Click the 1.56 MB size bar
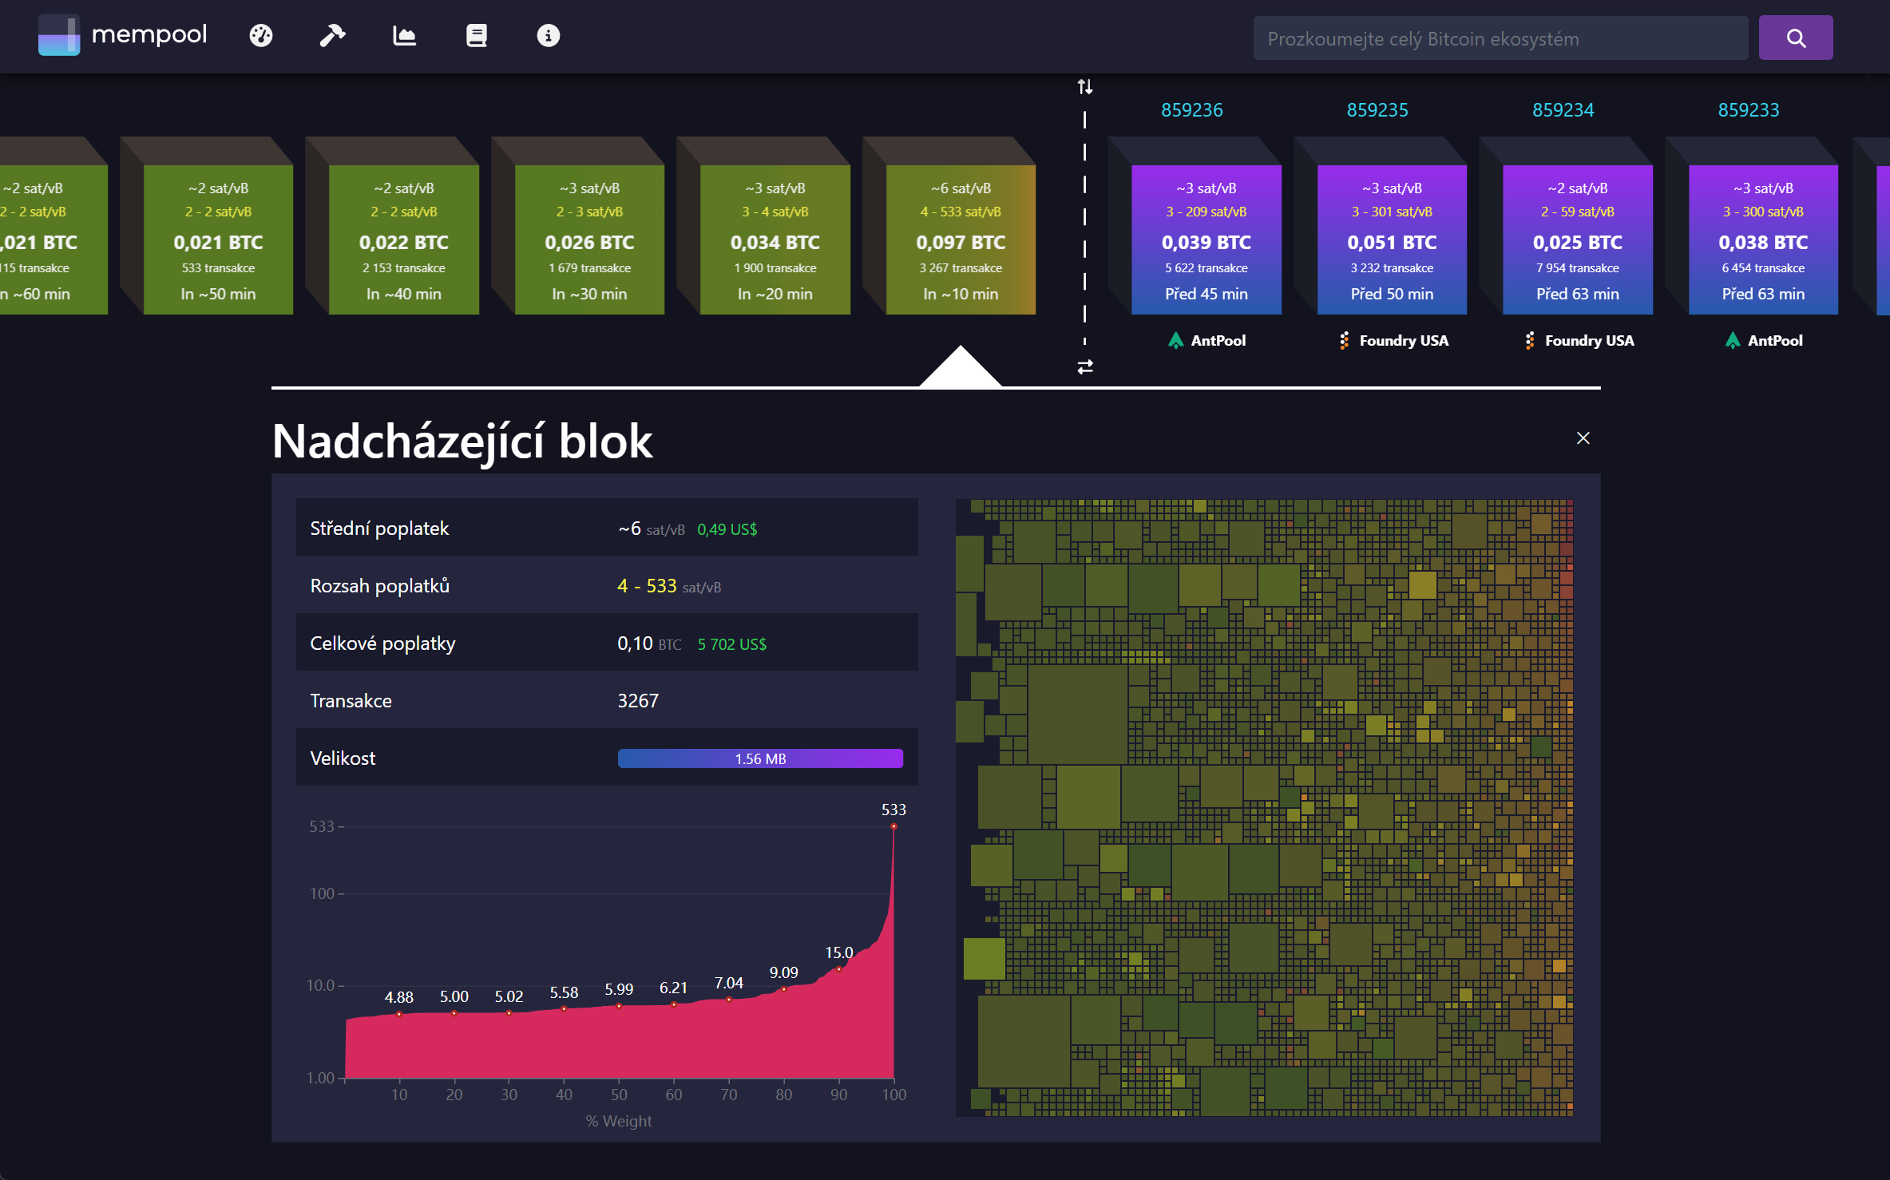Screen dimensions: 1890x1180 click(x=759, y=758)
